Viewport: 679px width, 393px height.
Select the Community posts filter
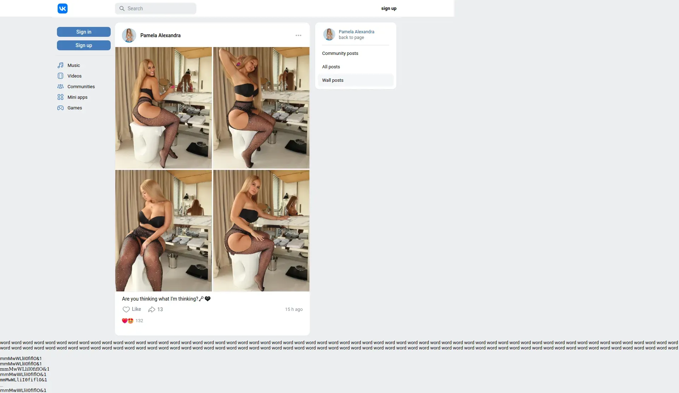(340, 53)
